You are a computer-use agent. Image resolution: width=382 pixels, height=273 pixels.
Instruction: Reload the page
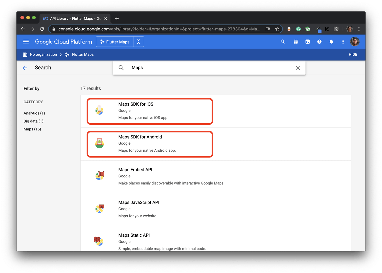tap(42, 29)
